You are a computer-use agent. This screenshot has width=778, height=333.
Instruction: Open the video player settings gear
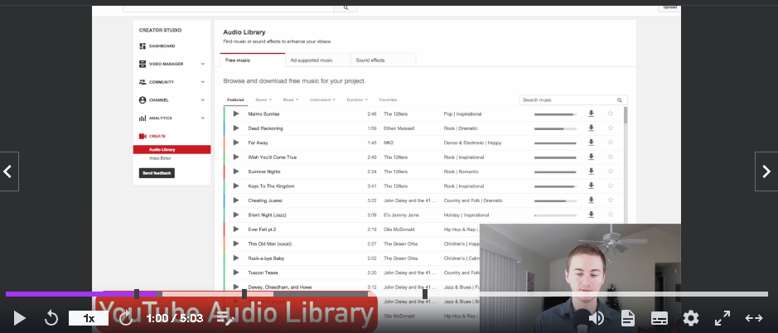tap(691, 317)
